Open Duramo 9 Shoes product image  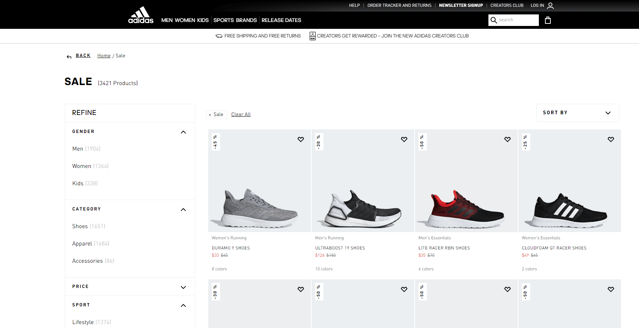coord(259,181)
